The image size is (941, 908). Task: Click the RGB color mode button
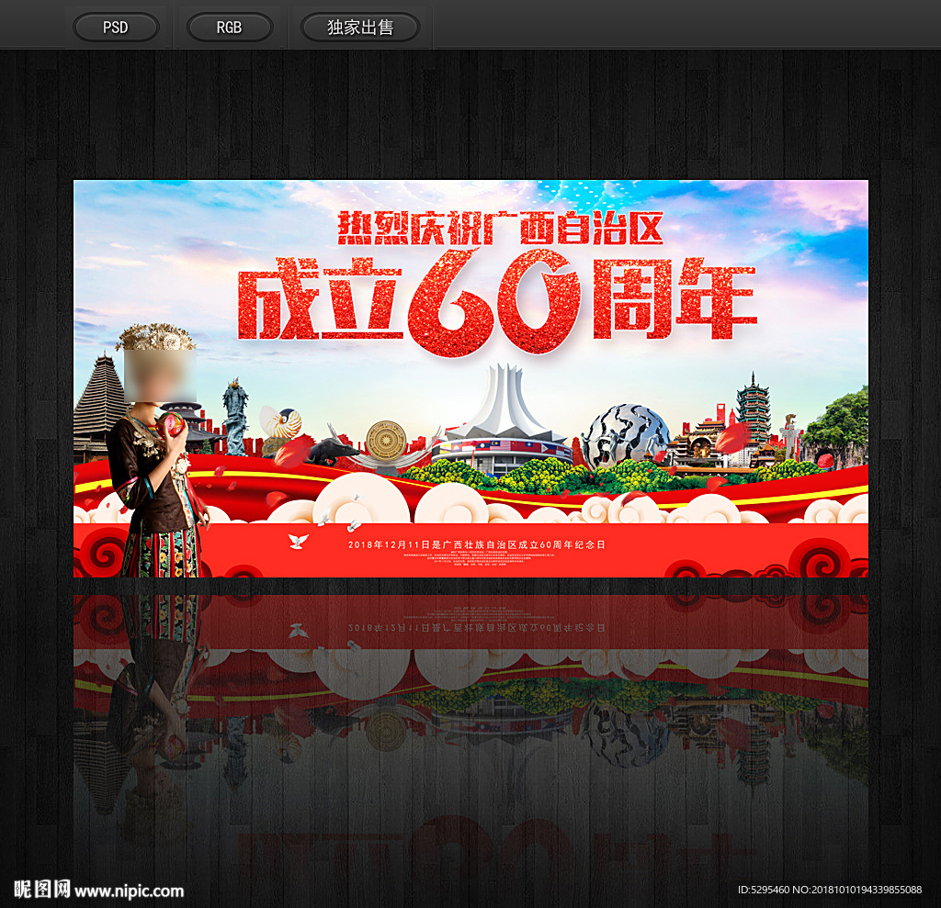coord(229,28)
